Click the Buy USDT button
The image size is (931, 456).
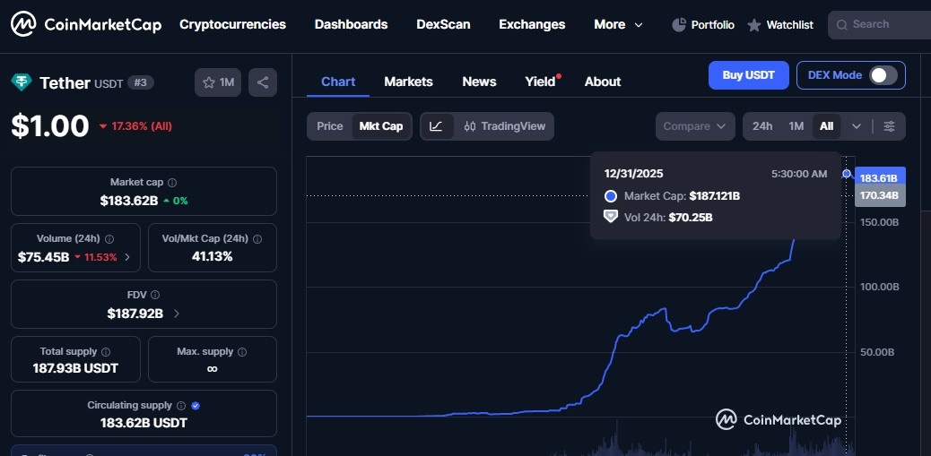749,75
